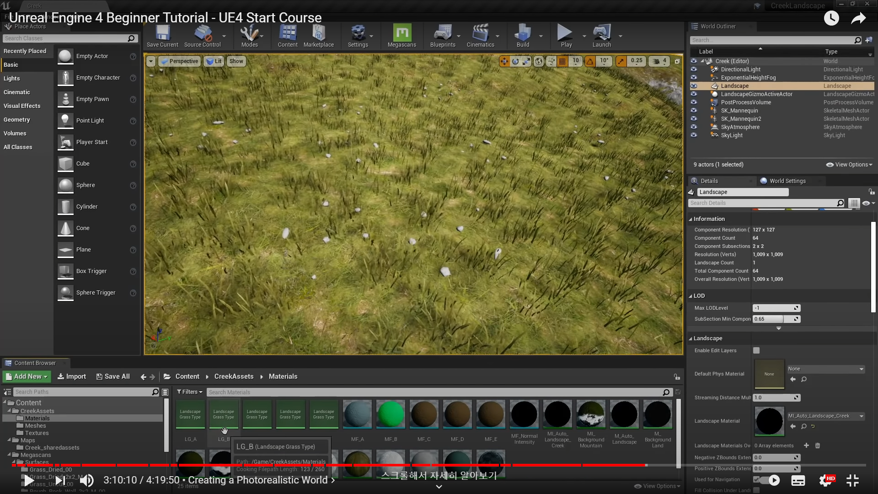This screenshot has width=878, height=494.
Task: Check the Enable Edit Layers checkbox
Action: click(x=756, y=350)
